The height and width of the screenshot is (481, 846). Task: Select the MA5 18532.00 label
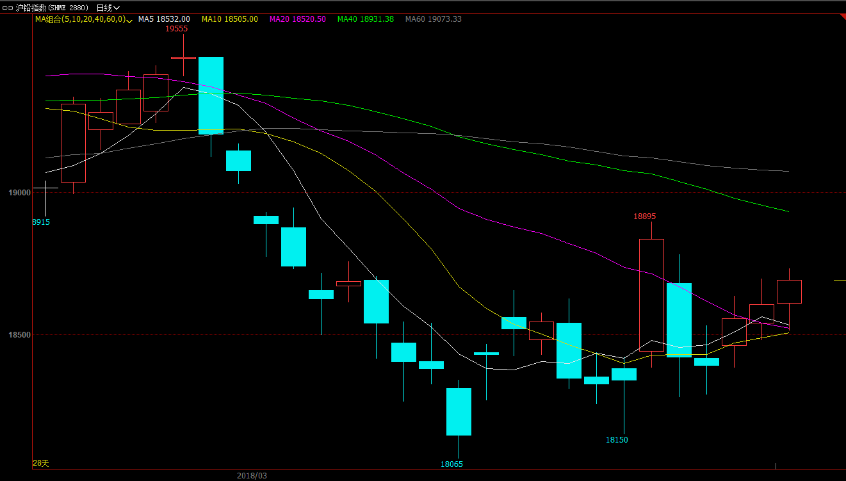pos(164,19)
